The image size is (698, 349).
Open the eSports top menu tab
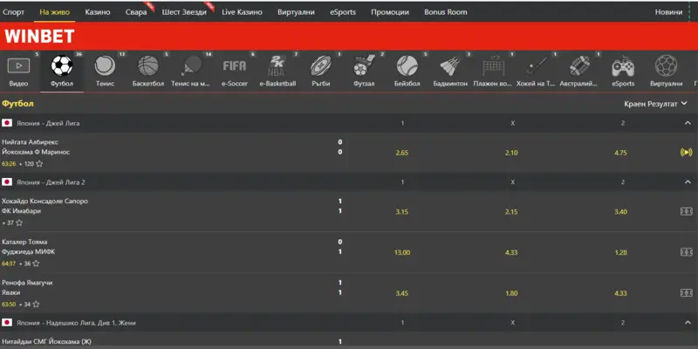click(x=343, y=12)
